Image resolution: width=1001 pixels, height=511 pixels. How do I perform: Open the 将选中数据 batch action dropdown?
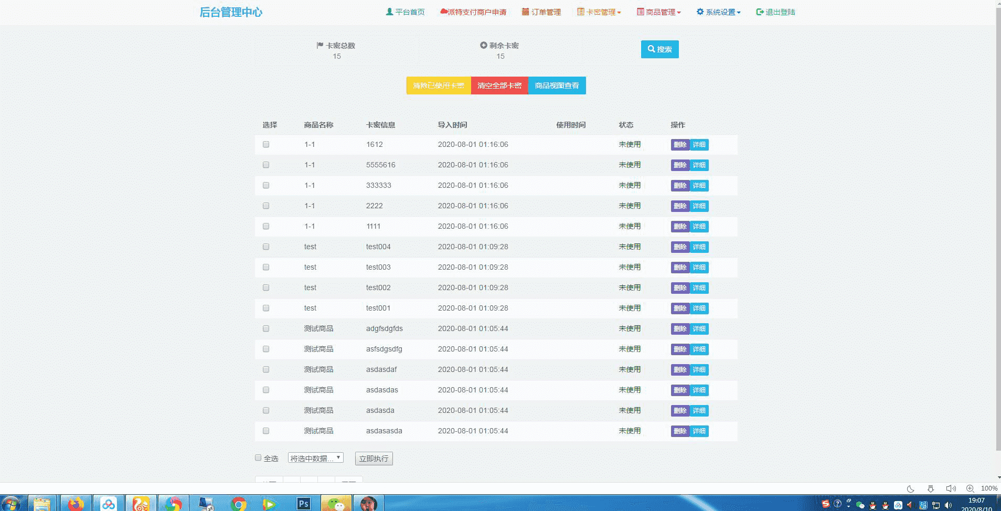pyautogui.click(x=315, y=458)
